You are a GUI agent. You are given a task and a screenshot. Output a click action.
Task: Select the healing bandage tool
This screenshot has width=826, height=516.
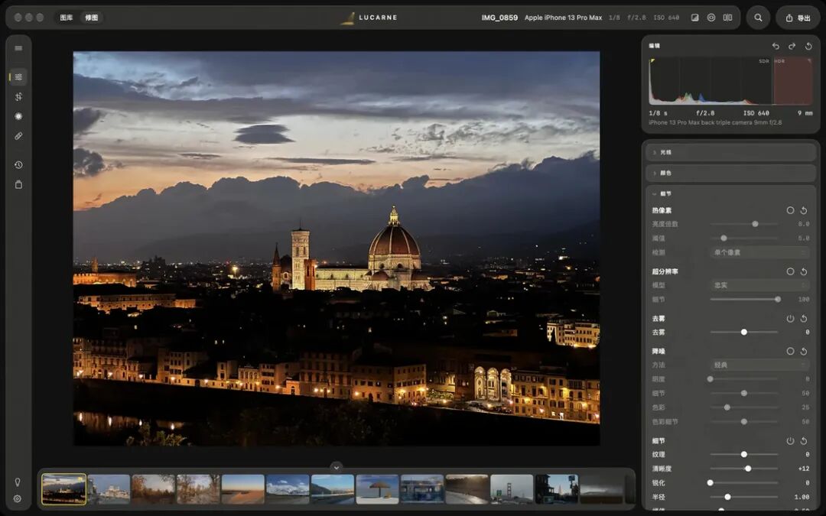click(x=18, y=136)
